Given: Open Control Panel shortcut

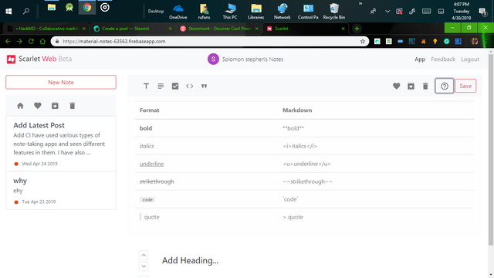Looking at the screenshot, I should (x=308, y=11).
